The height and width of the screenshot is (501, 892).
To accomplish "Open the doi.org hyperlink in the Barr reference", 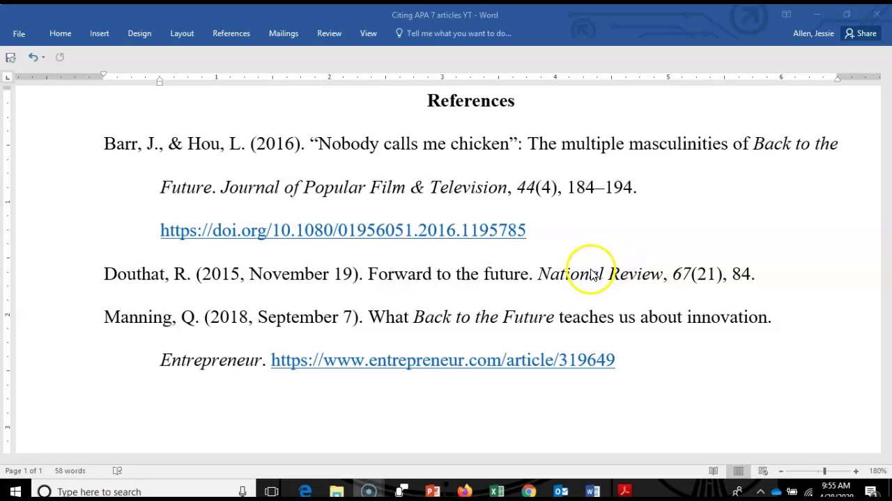I will (342, 230).
